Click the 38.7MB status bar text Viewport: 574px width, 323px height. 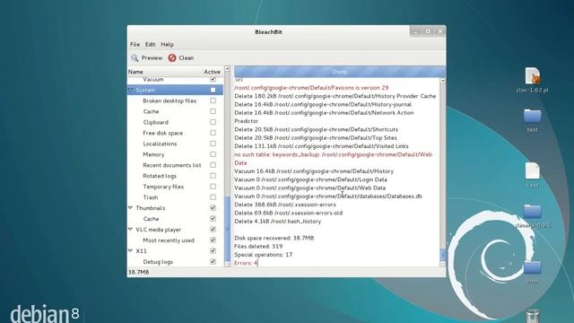(x=138, y=272)
